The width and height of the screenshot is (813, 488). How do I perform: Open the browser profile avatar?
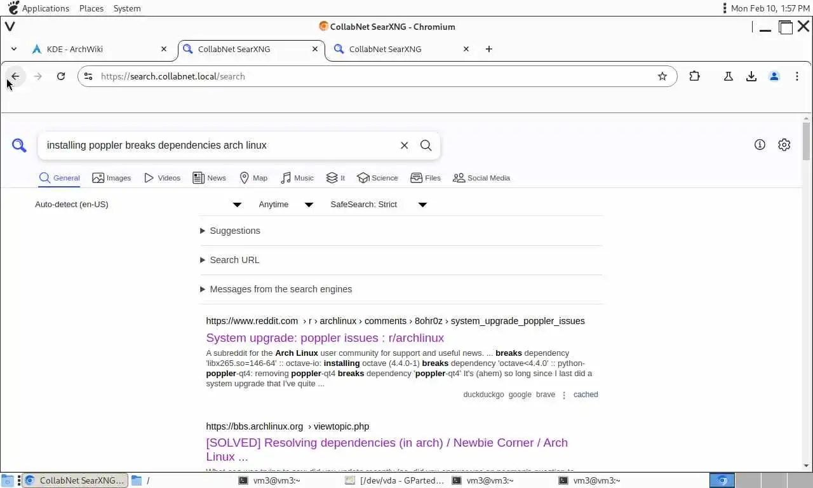pos(774,76)
